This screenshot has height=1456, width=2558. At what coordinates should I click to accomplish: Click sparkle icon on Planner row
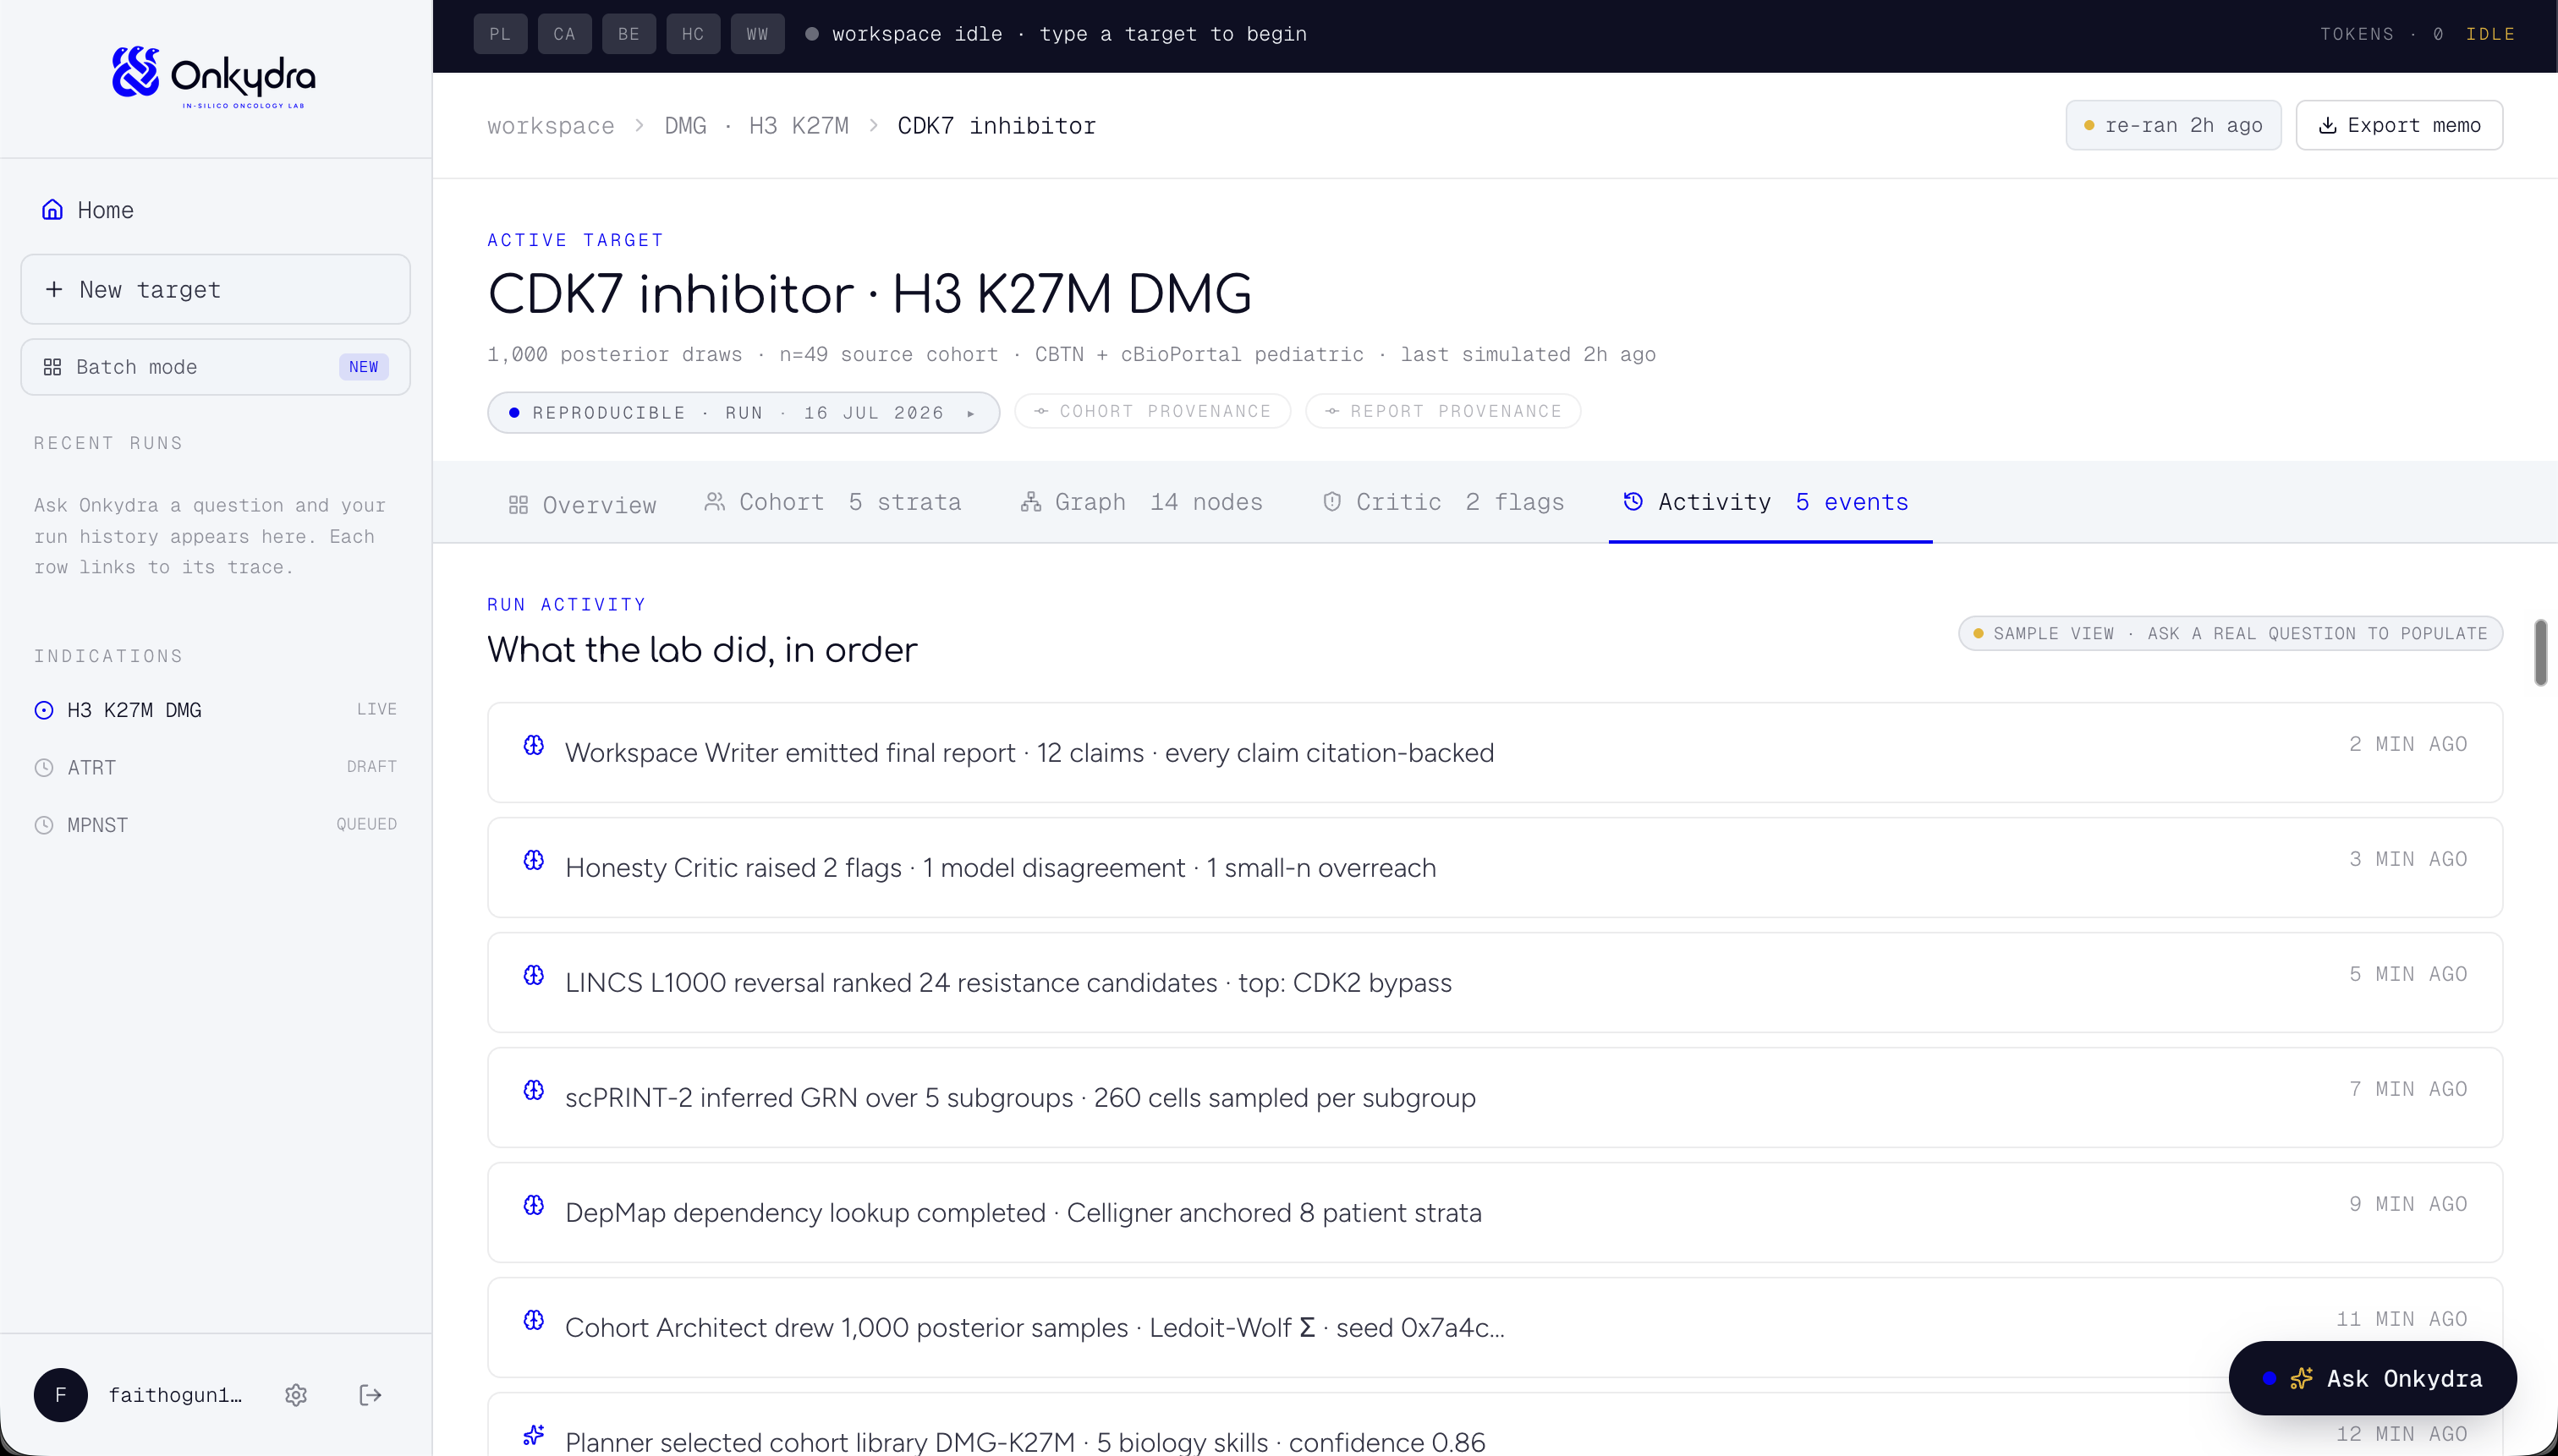(535, 1435)
